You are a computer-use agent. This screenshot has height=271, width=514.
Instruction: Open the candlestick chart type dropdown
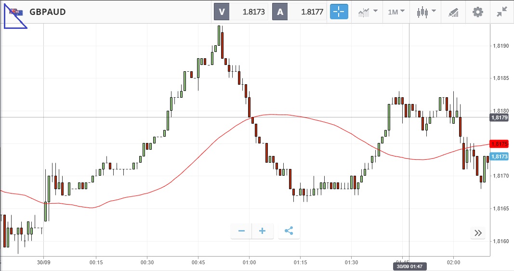[x=426, y=12]
